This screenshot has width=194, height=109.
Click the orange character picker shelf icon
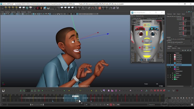coord(41,8)
